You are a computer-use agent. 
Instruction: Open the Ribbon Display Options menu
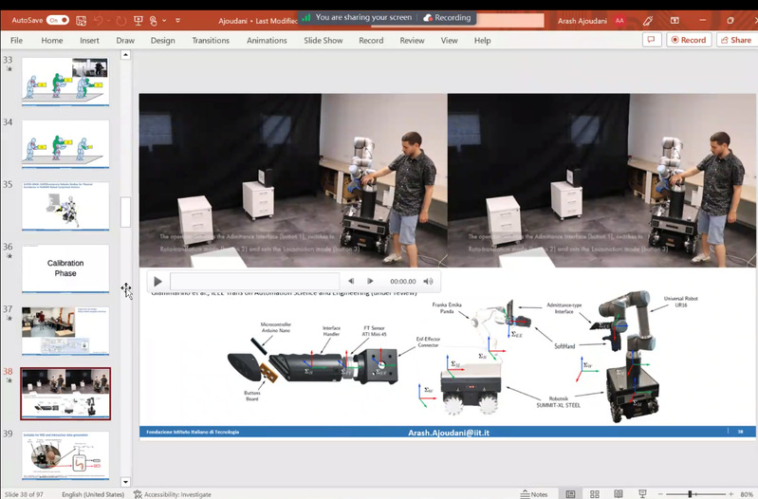coord(674,19)
